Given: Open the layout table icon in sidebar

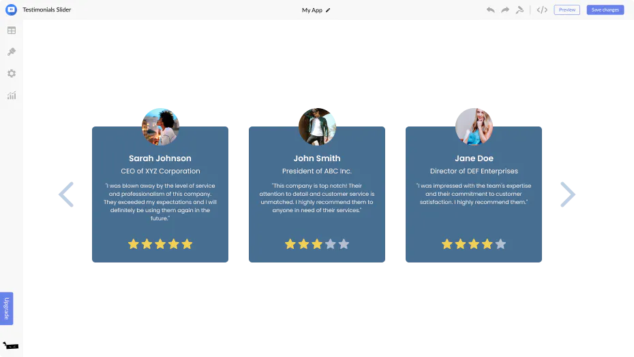Looking at the screenshot, I should (x=12, y=30).
